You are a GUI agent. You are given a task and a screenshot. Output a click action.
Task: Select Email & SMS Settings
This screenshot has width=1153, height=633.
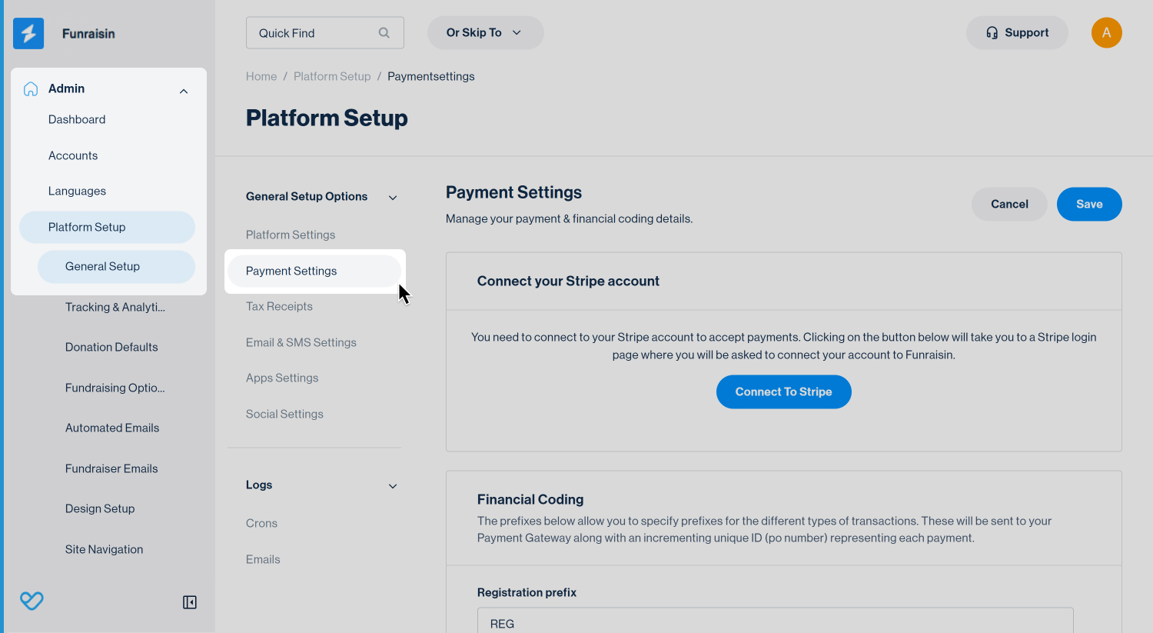point(301,342)
